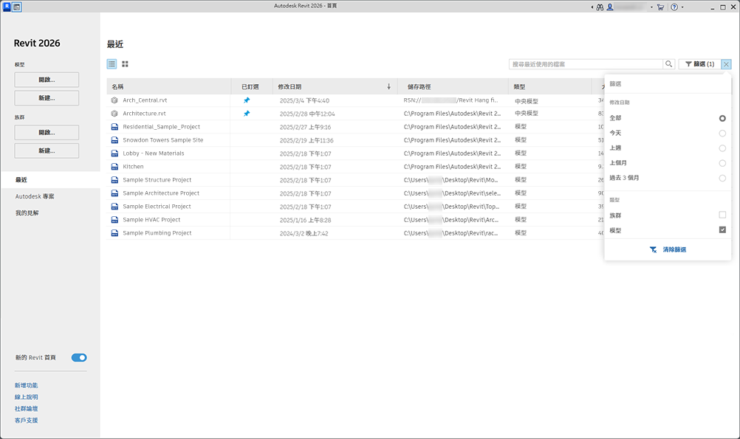740x439 pixels.
Task: Click Sample Plumbing Project file icon
Action: click(114, 233)
